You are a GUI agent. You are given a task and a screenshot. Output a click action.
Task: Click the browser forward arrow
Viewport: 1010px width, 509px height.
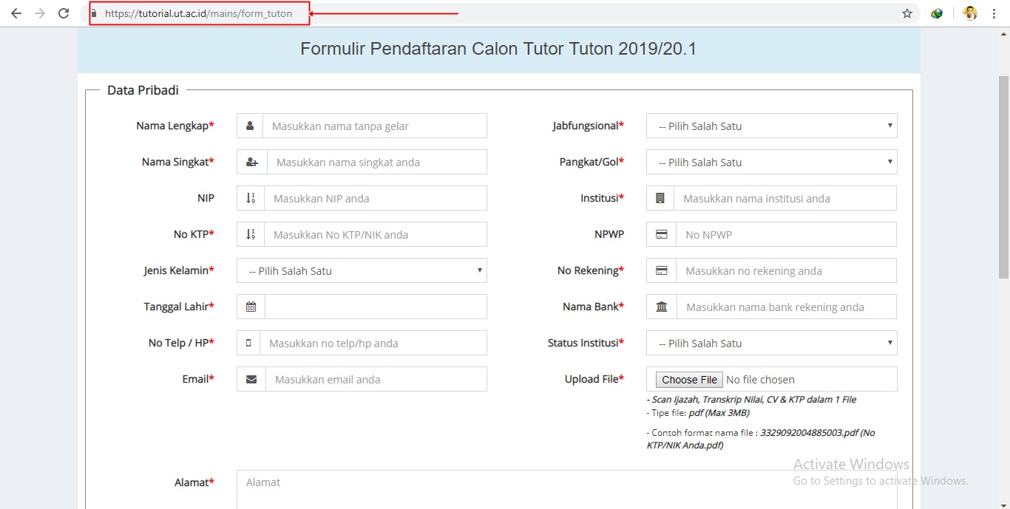point(40,13)
